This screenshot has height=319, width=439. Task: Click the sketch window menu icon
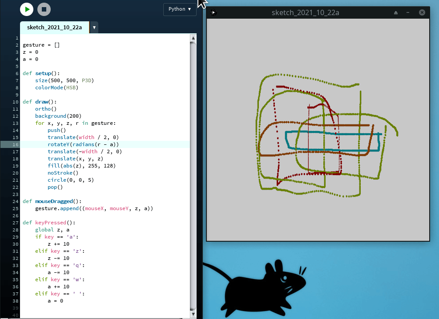(x=213, y=12)
